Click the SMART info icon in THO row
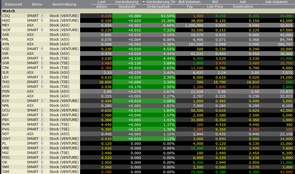 pyautogui.click(x=42, y=82)
